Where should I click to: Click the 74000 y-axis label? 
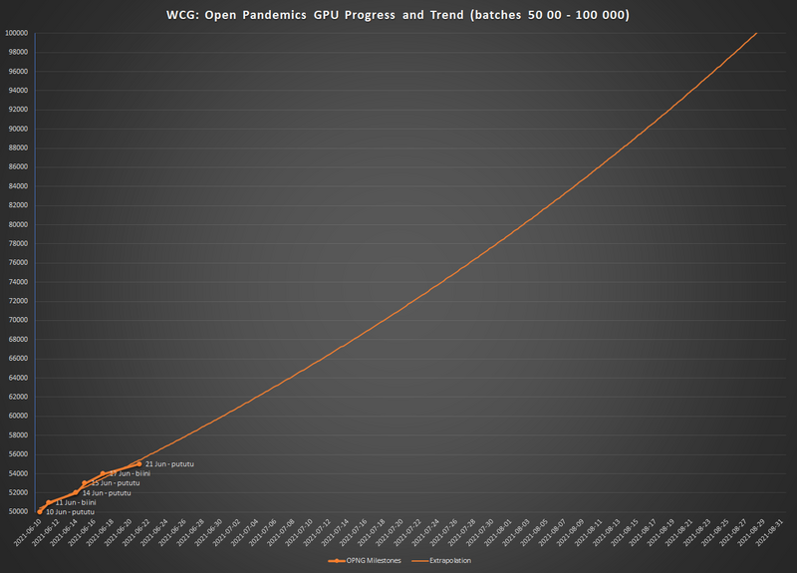point(18,282)
